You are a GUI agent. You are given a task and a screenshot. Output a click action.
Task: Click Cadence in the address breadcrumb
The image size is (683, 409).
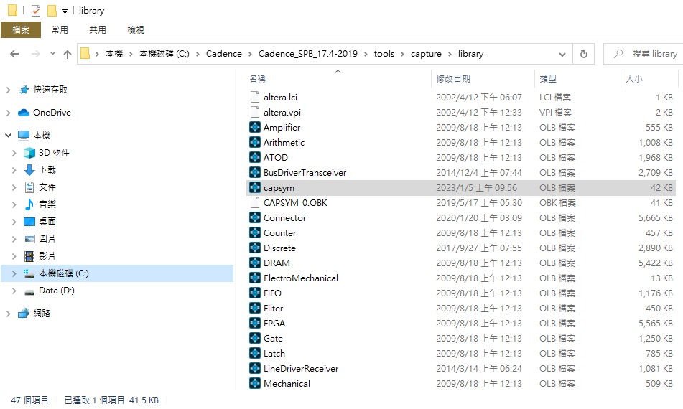click(224, 54)
